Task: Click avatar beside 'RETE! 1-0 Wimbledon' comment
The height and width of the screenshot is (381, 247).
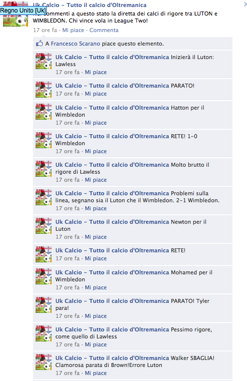Action: (x=44, y=140)
